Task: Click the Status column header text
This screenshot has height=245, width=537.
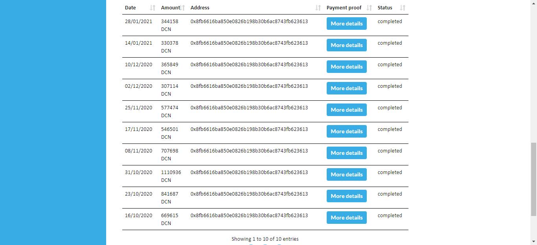Action: (385, 8)
